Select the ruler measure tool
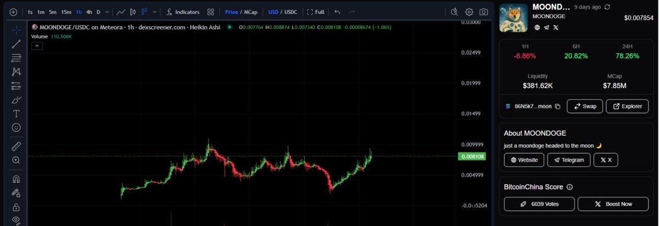This screenshot has width=659, height=226. (16, 146)
